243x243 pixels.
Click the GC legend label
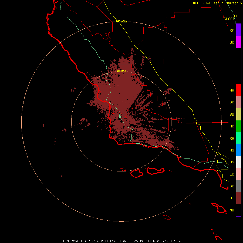pyautogui.click(x=232, y=186)
